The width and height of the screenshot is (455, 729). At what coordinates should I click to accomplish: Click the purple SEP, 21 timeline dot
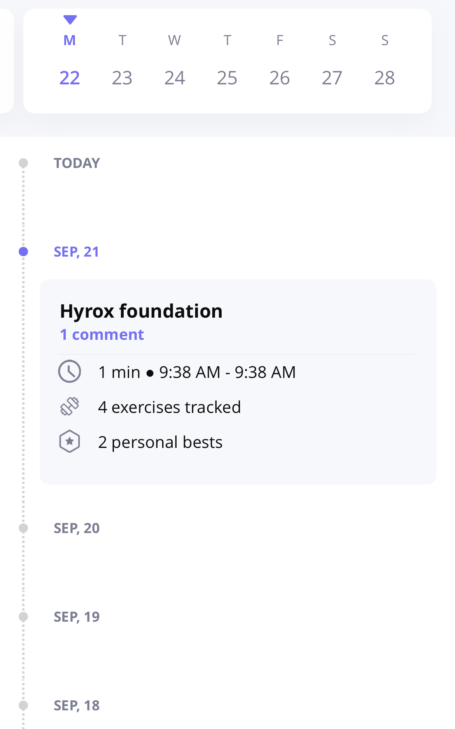(x=23, y=252)
